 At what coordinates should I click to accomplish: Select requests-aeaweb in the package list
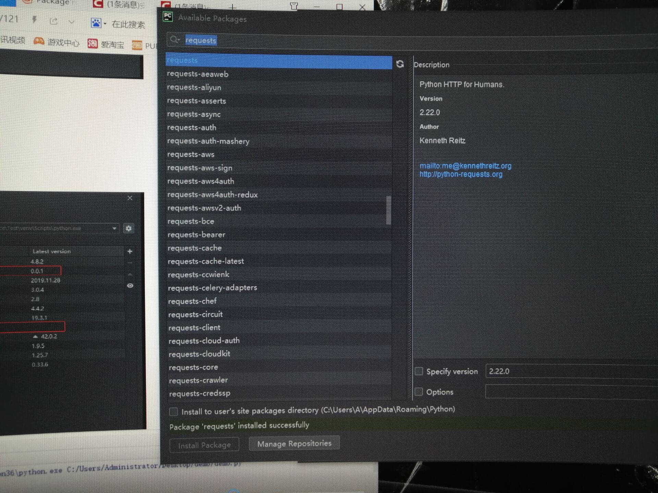(279, 74)
